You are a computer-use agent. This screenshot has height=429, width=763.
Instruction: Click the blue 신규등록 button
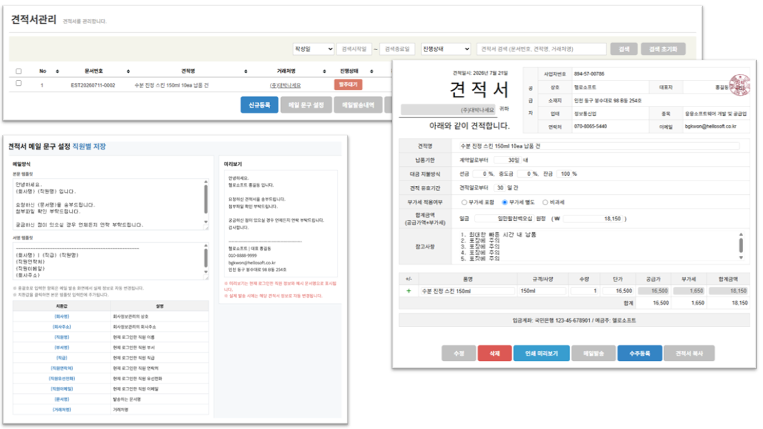(260, 105)
